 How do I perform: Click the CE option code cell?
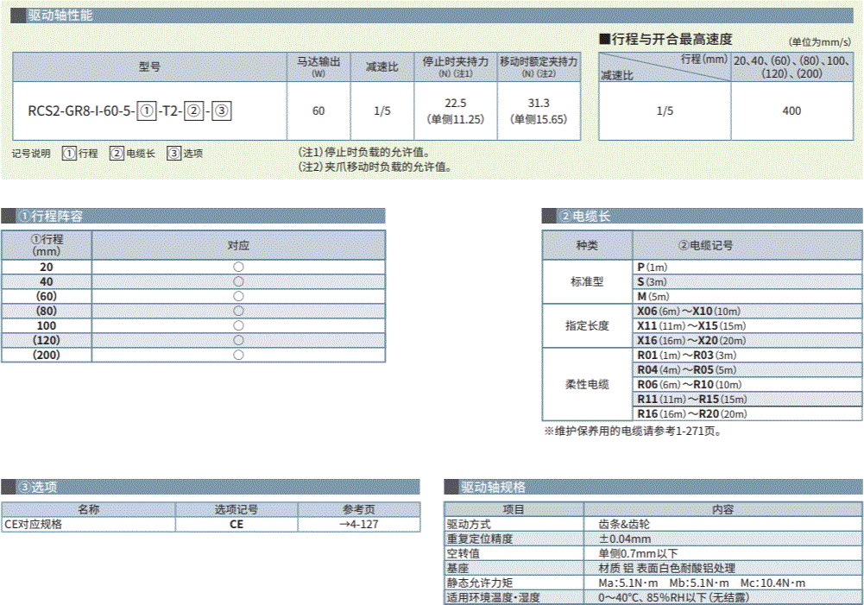(236, 525)
